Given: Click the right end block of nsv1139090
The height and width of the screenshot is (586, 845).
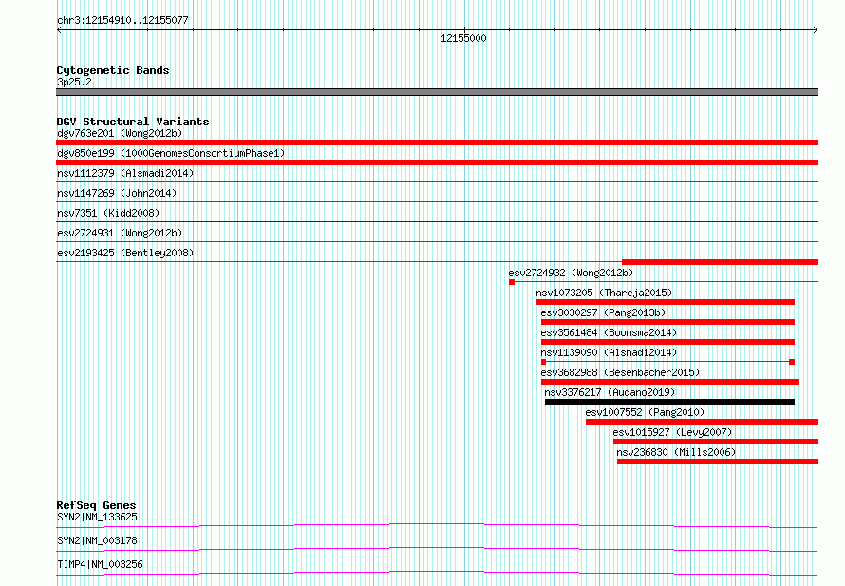Looking at the screenshot, I should [x=792, y=362].
